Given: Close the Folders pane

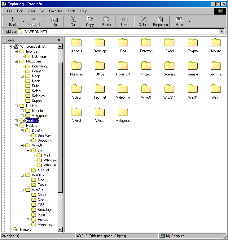Looking at the screenshot, I should click(59, 40).
